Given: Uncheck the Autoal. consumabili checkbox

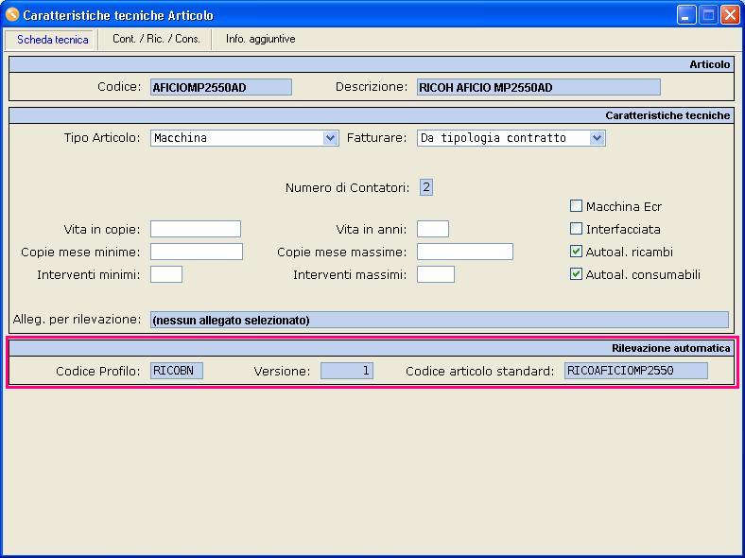Looking at the screenshot, I should click(576, 274).
